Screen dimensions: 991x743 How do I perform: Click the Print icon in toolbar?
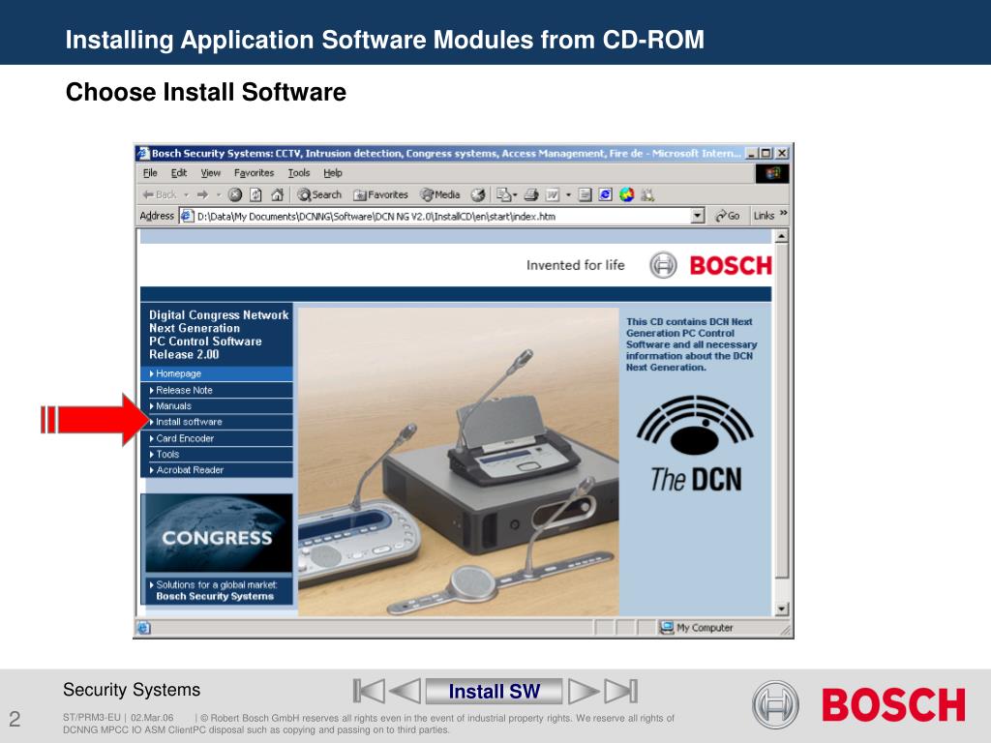tap(531, 194)
